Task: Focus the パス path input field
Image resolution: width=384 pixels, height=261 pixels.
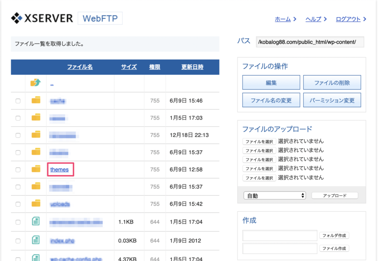Action: pyautogui.click(x=310, y=42)
